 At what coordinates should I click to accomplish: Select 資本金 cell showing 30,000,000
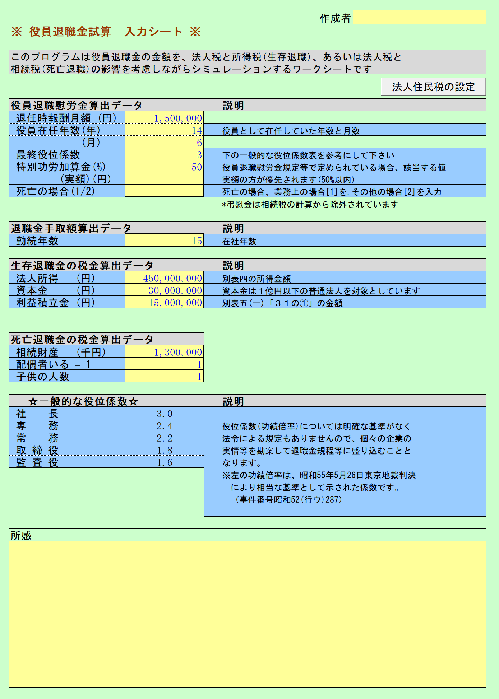click(164, 290)
